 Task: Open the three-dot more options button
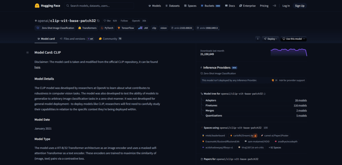[258, 39]
